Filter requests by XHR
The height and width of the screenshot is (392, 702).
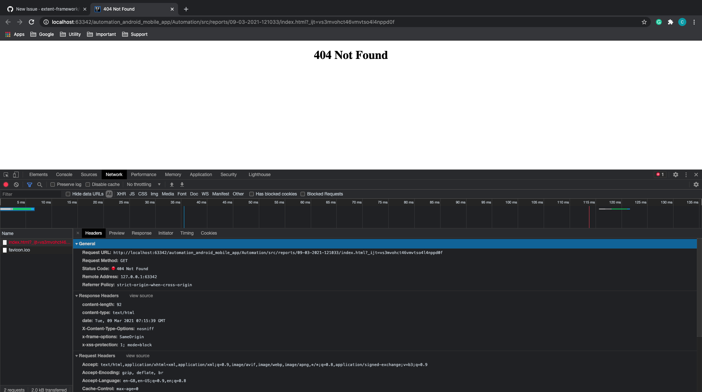[x=121, y=194]
